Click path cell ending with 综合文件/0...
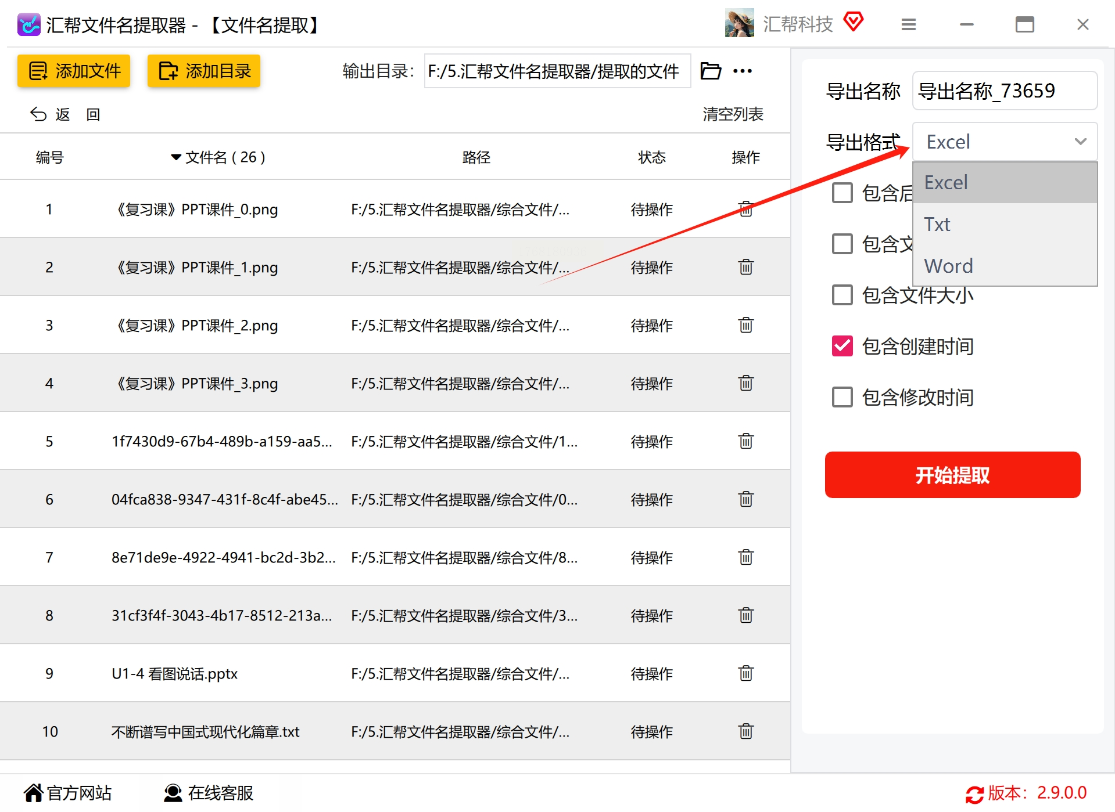The image size is (1115, 812). click(464, 499)
